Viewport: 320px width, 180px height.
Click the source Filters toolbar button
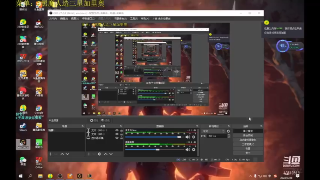tap(106, 120)
